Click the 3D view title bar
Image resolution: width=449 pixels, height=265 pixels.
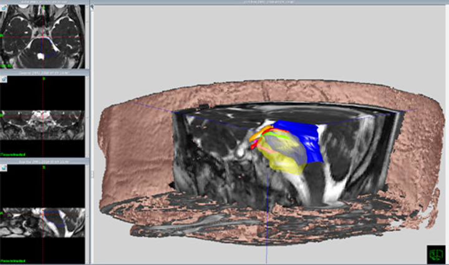(x=269, y=2)
